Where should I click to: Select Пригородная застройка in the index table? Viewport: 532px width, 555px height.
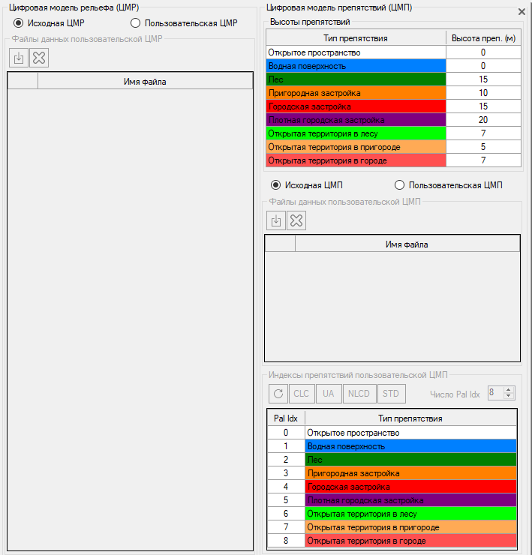click(411, 473)
